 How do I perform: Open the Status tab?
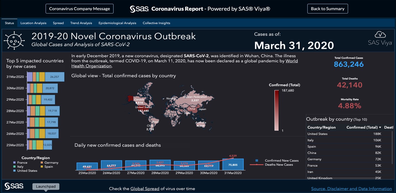coord(9,23)
